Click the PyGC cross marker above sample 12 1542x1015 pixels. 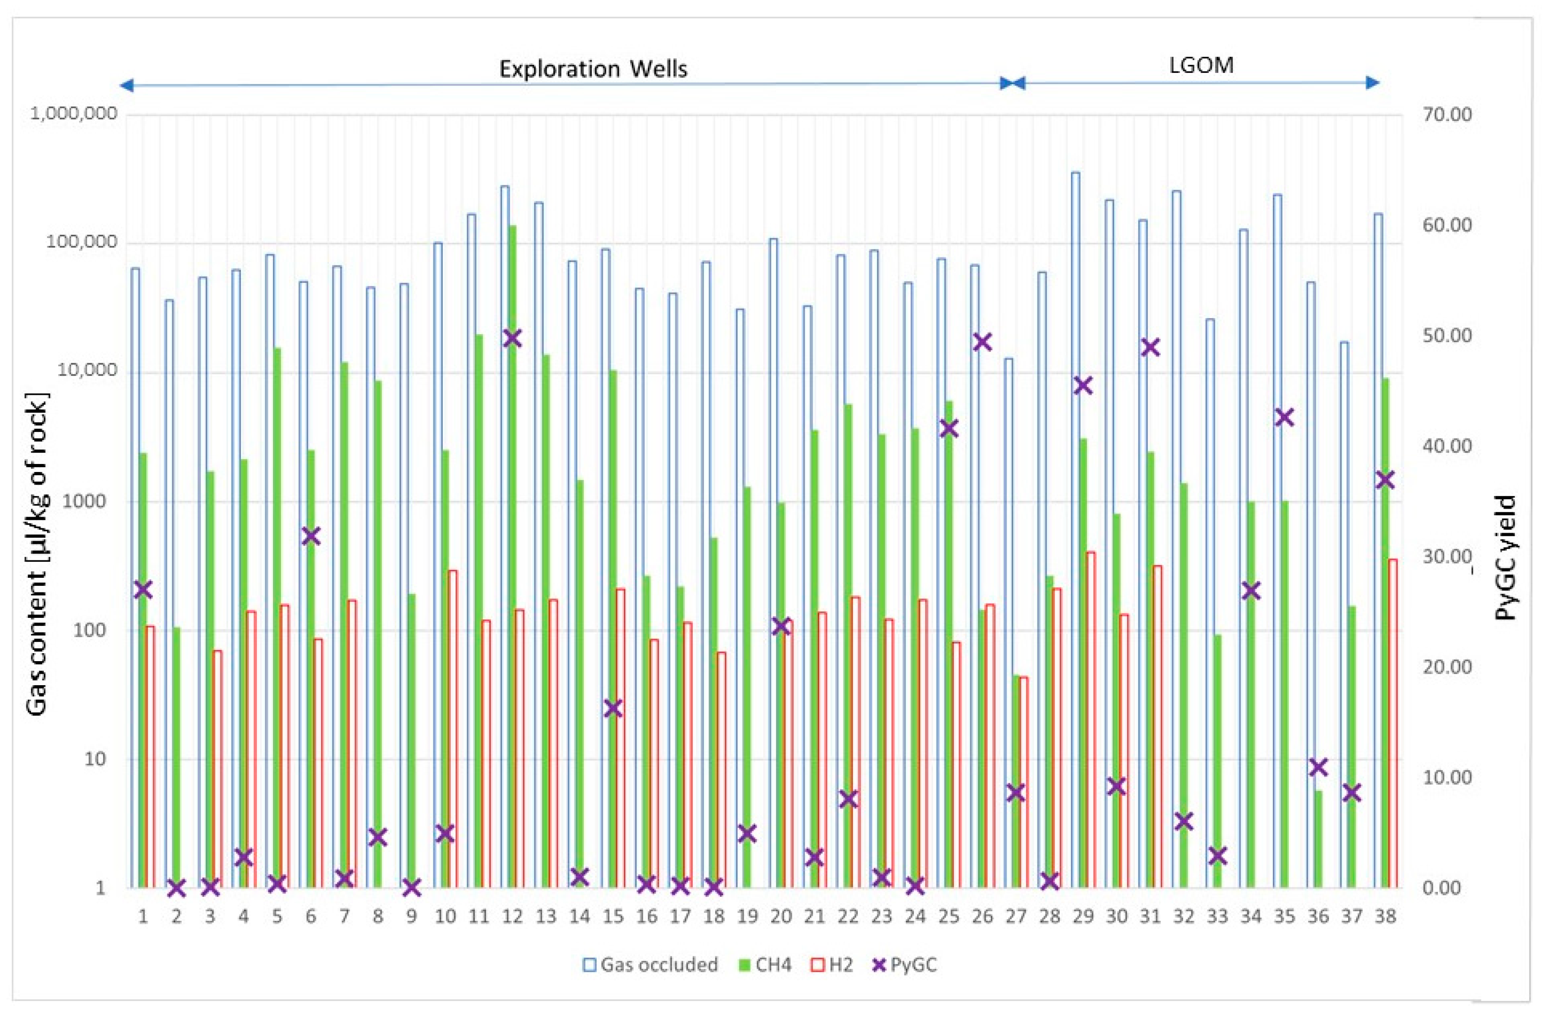click(x=512, y=338)
